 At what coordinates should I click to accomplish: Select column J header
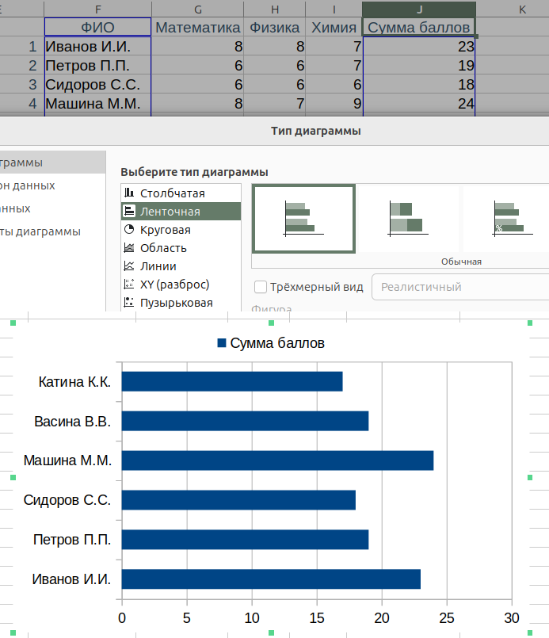419,8
